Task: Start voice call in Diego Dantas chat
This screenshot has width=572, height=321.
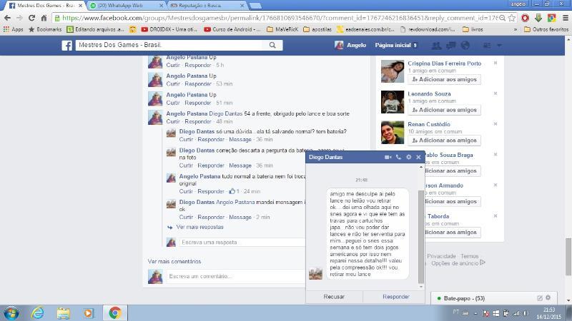Action: pos(398,157)
